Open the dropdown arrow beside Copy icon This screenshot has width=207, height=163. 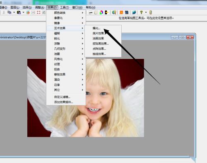coord(14,12)
